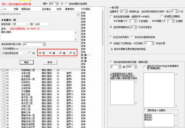Close the 设置挂机坐标和时间 dialog
This screenshot has width=185, height=128.
tap(78, 14)
